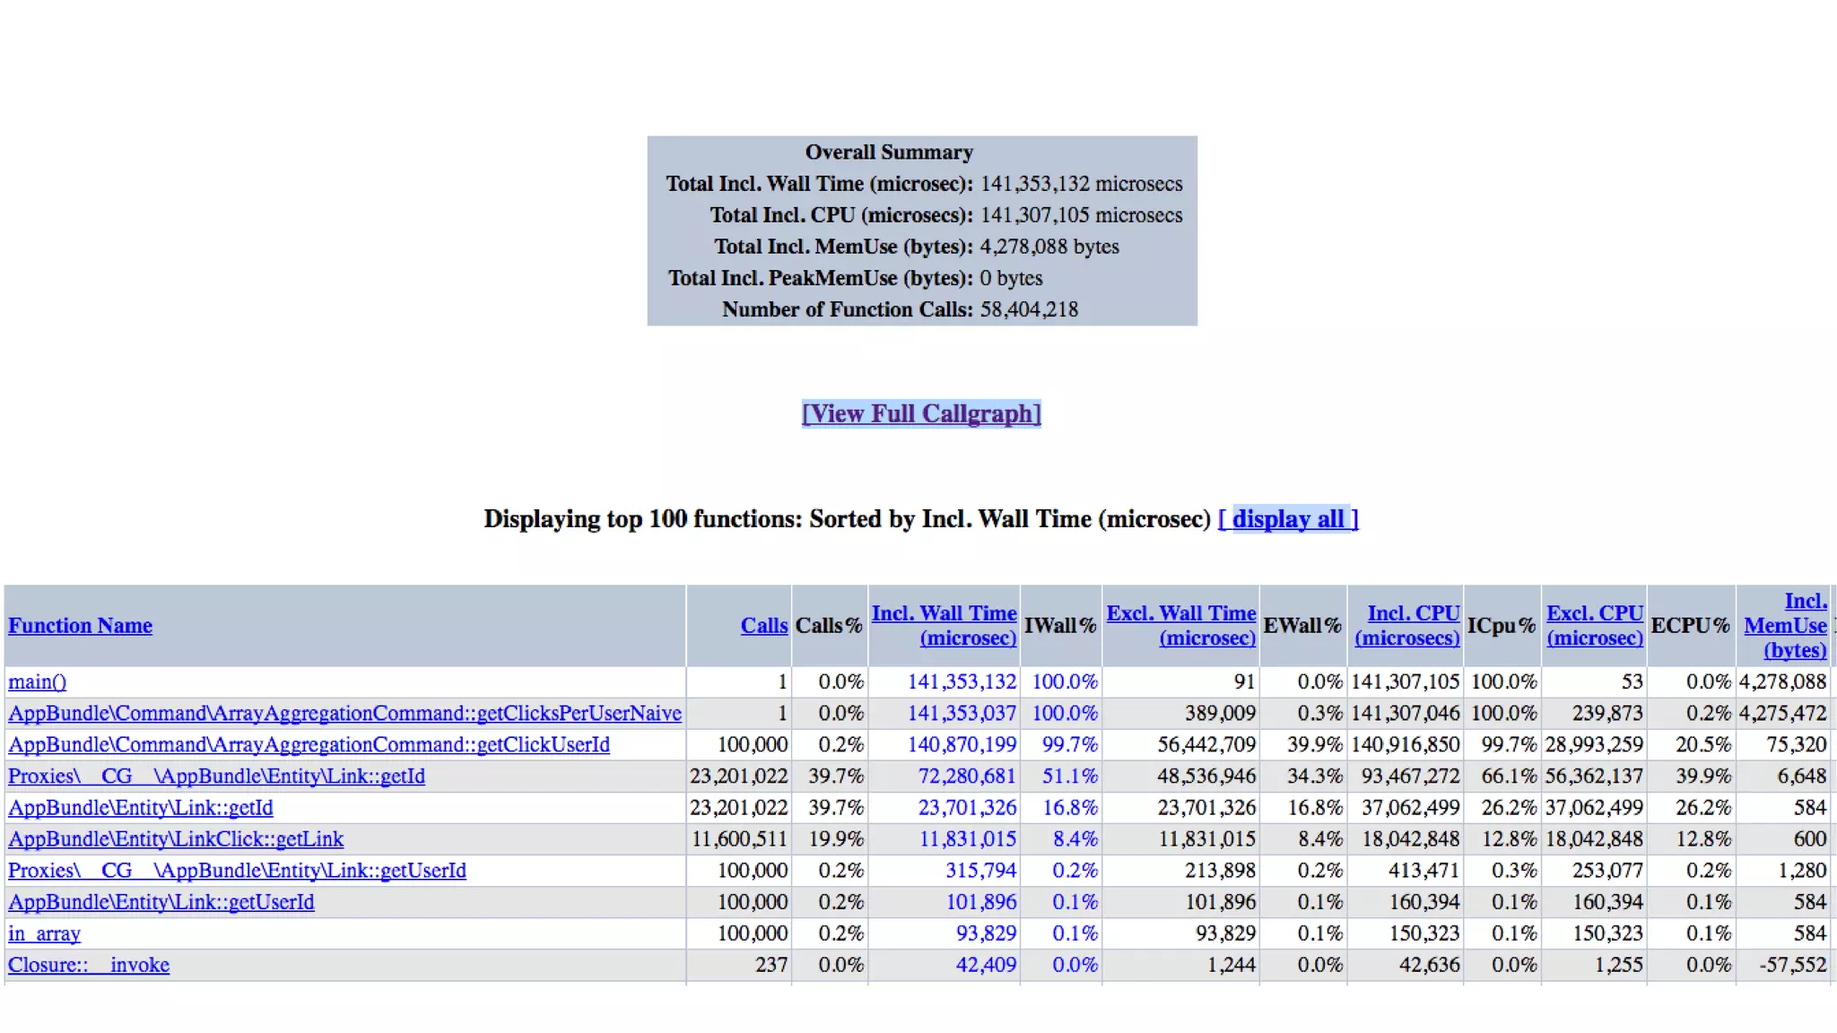The image size is (1837, 1033).
Task: Open the View Full Callgraph link
Action: click(x=921, y=413)
